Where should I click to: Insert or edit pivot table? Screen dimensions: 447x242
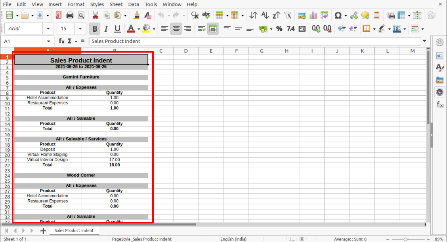coord(324,15)
